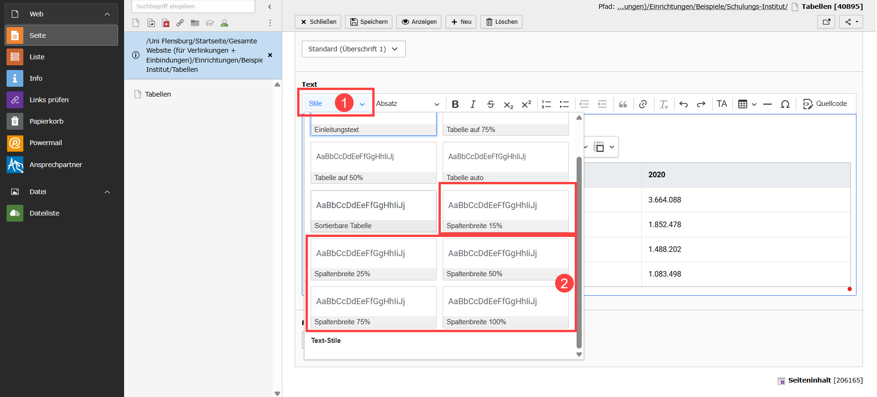This screenshot has height=397, width=877.
Task: Toggle Quellcode source view
Action: (x=825, y=104)
